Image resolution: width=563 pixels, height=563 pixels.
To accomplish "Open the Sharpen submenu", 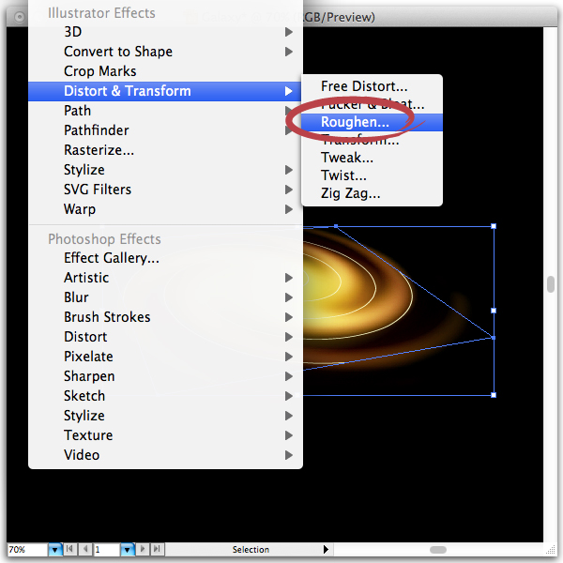I will pyautogui.click(x=165, y=376).
